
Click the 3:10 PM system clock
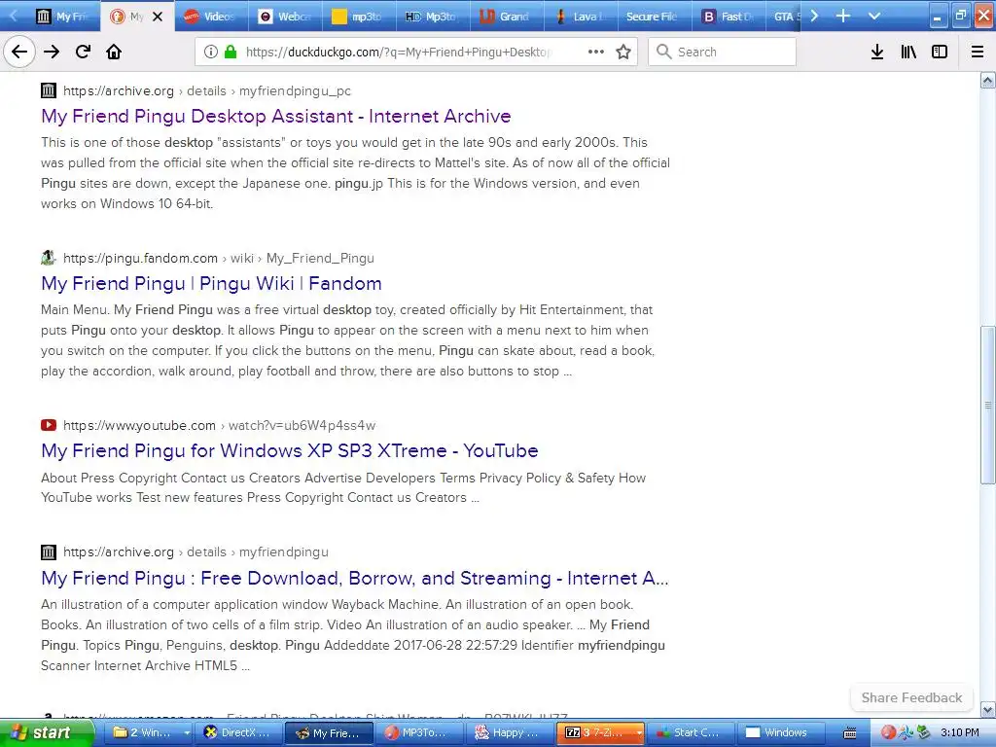[959, 732]
